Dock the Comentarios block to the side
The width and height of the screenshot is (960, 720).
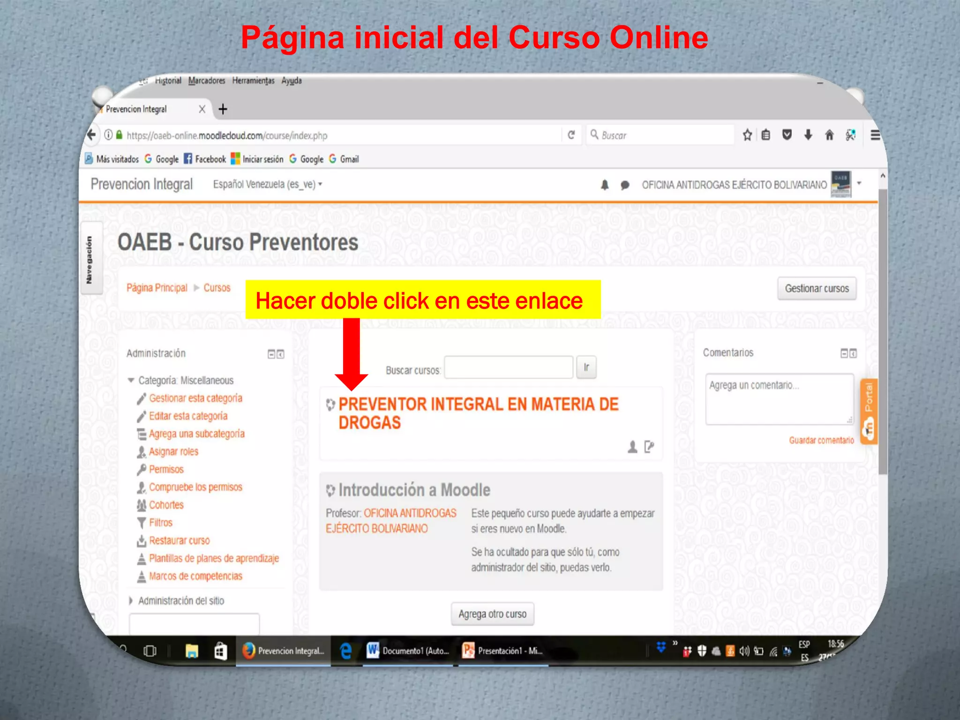click(x=853, y=353)
